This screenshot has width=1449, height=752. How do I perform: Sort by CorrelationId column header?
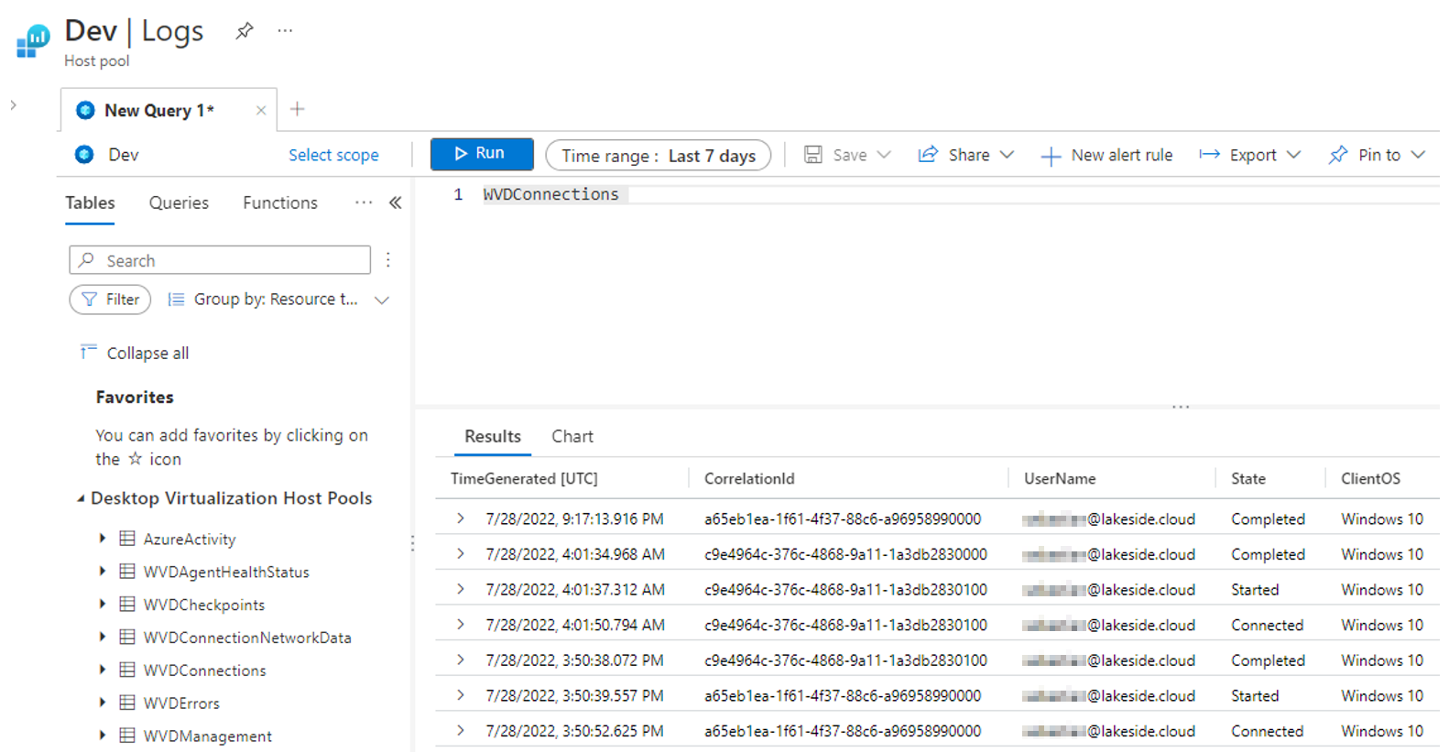coord(749,478)
